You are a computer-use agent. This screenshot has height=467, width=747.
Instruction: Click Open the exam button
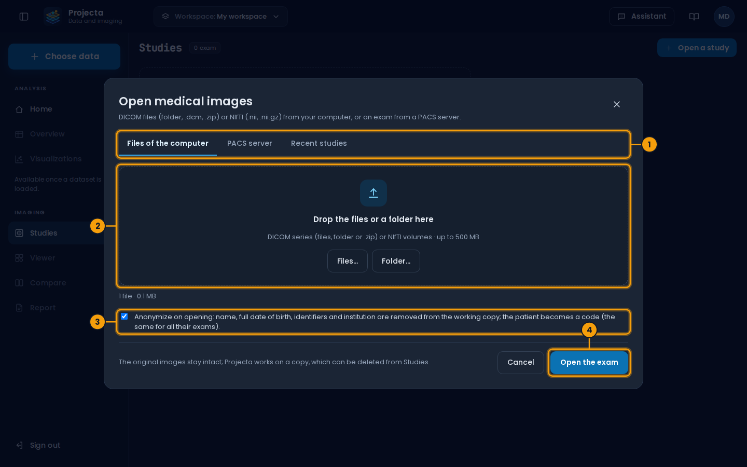click(589, 363)
